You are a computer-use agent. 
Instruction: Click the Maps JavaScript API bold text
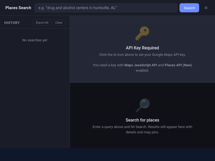[x=140, y=65]
